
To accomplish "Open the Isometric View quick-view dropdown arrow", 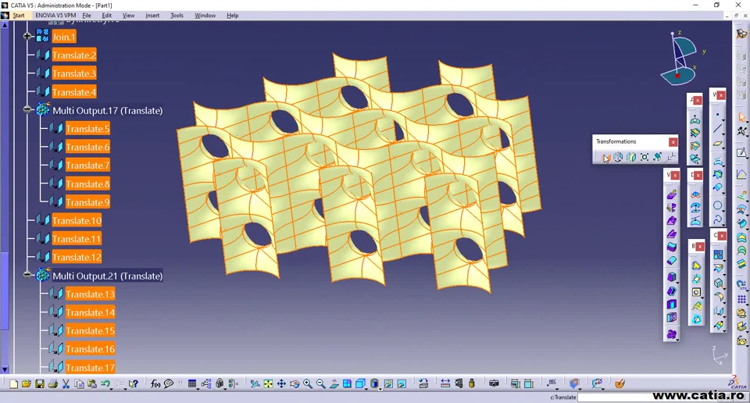I will (x=366, y=389).
